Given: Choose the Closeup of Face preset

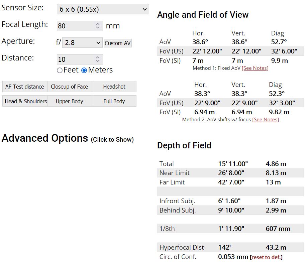Looking at the screenshot, I should pyautogui.click(x=69, y=87).
